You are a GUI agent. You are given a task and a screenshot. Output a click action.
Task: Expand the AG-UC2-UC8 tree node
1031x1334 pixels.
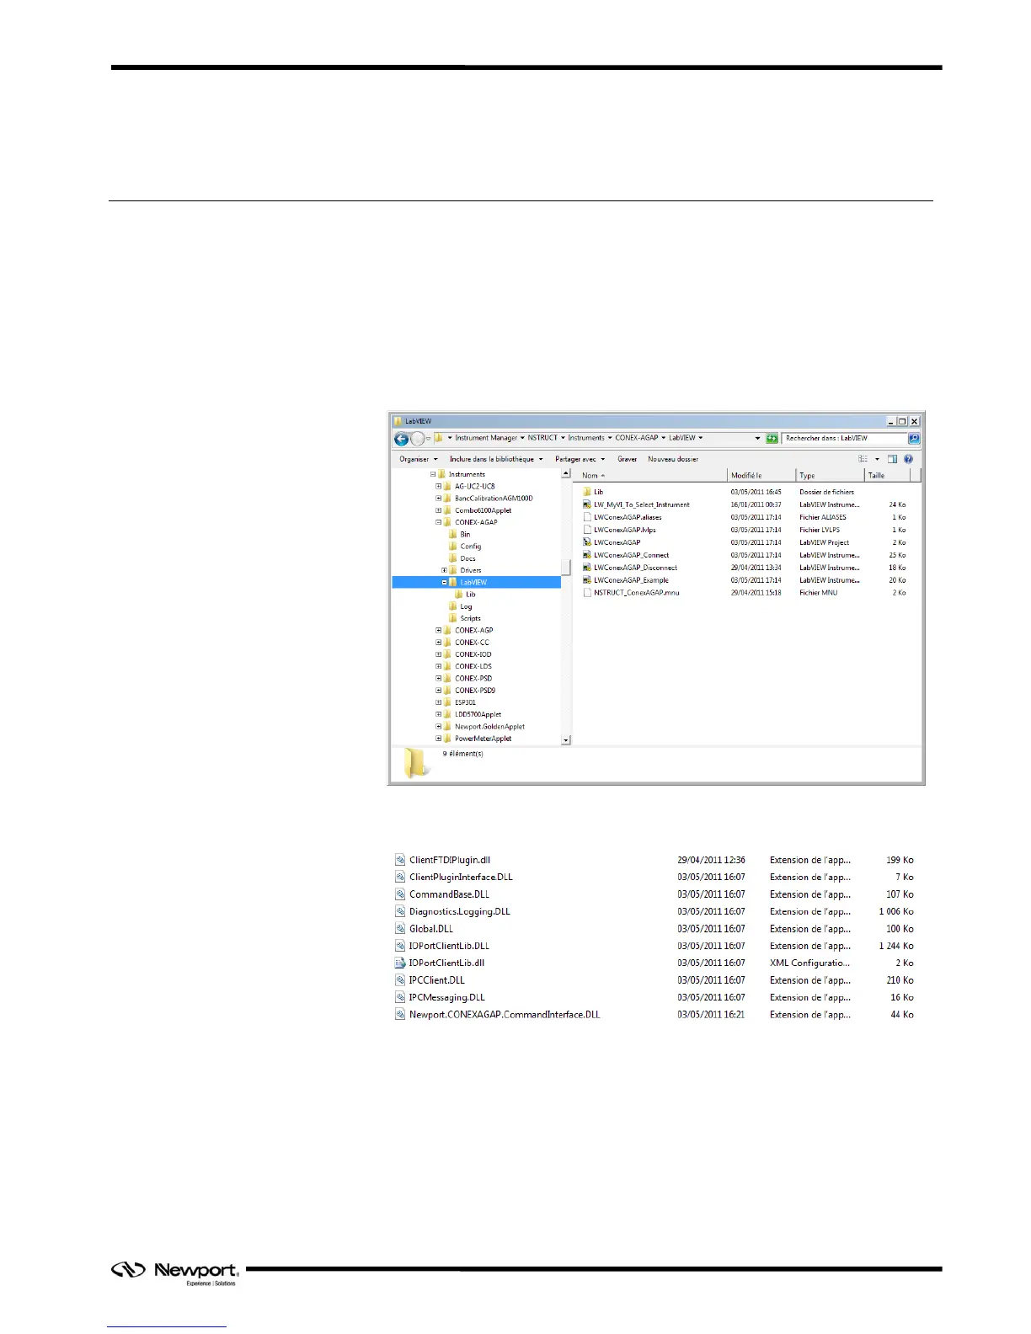[x=438, y=486]
